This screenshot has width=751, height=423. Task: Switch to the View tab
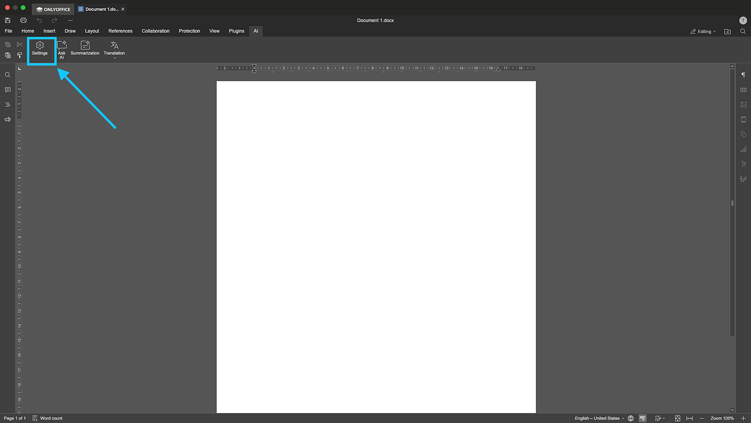click(215, 31)
